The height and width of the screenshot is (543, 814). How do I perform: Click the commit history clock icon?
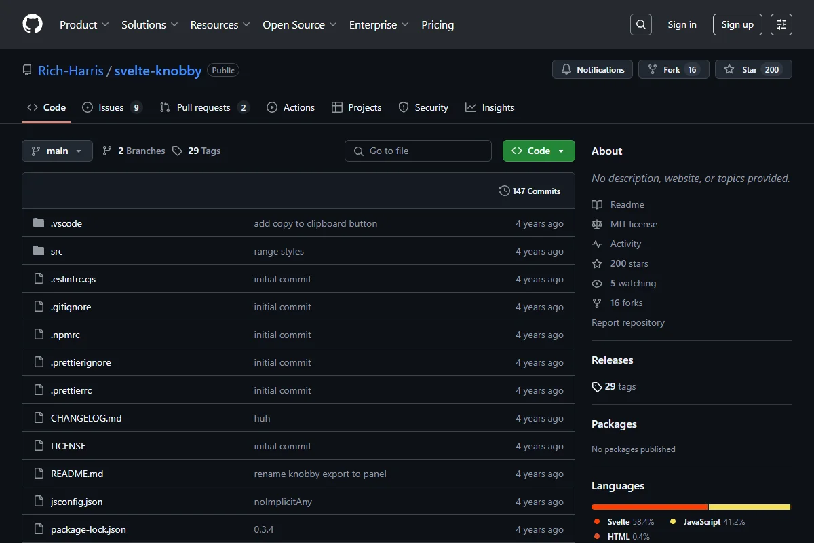click(x=504, y=191)
